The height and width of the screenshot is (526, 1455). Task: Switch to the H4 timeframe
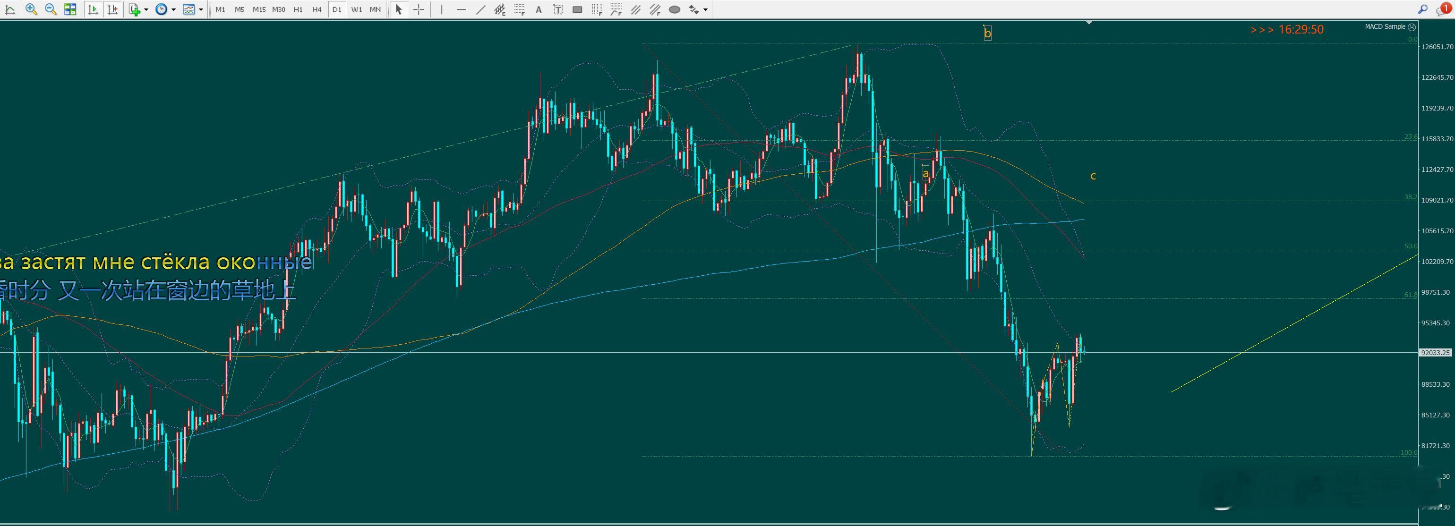click(x=317, y=9)
